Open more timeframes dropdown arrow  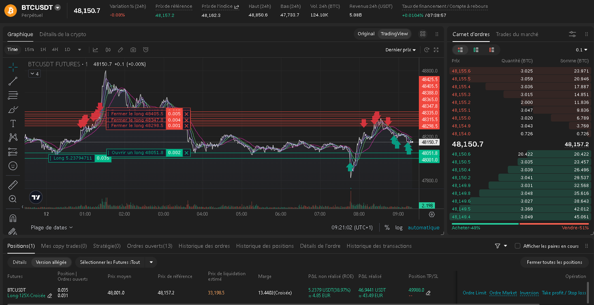pyautogui.click(x=80, y=50)
